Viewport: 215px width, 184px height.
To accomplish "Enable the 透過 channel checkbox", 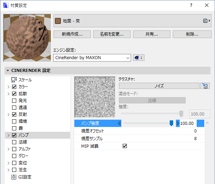I will tap(14, 108).
